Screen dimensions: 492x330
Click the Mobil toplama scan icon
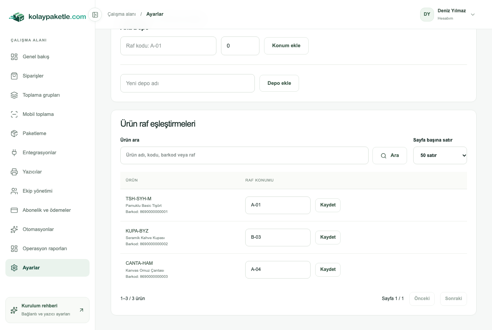click(14, 114)
